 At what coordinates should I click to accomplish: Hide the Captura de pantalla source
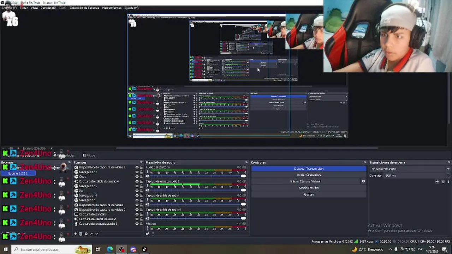tap(137, 214)
